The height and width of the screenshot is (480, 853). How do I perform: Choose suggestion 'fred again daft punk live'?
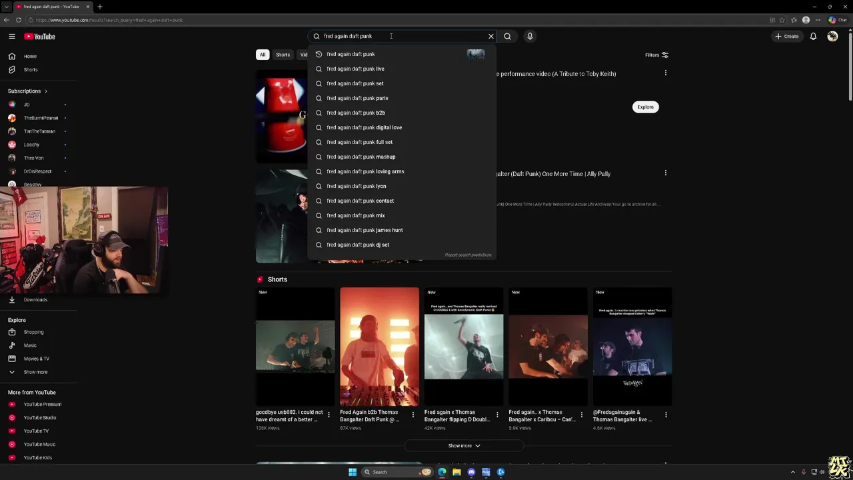click(401, 69)
